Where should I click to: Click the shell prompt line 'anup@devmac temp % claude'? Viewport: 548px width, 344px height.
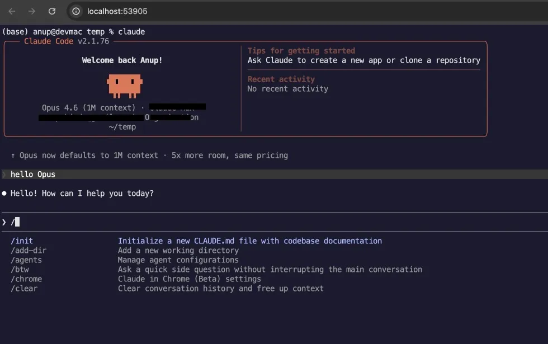click(73, 31)
